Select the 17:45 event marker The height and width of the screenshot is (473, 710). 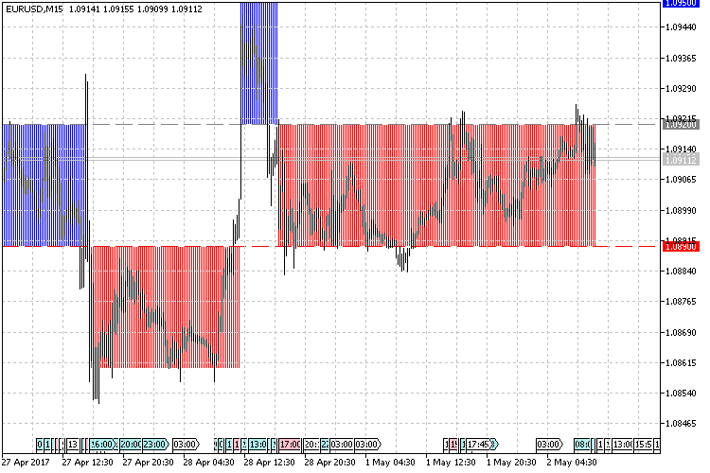tap(479, 444)
